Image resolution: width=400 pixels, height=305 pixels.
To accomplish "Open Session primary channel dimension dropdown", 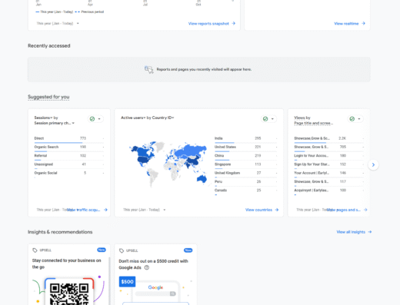I will click(55, 123).
